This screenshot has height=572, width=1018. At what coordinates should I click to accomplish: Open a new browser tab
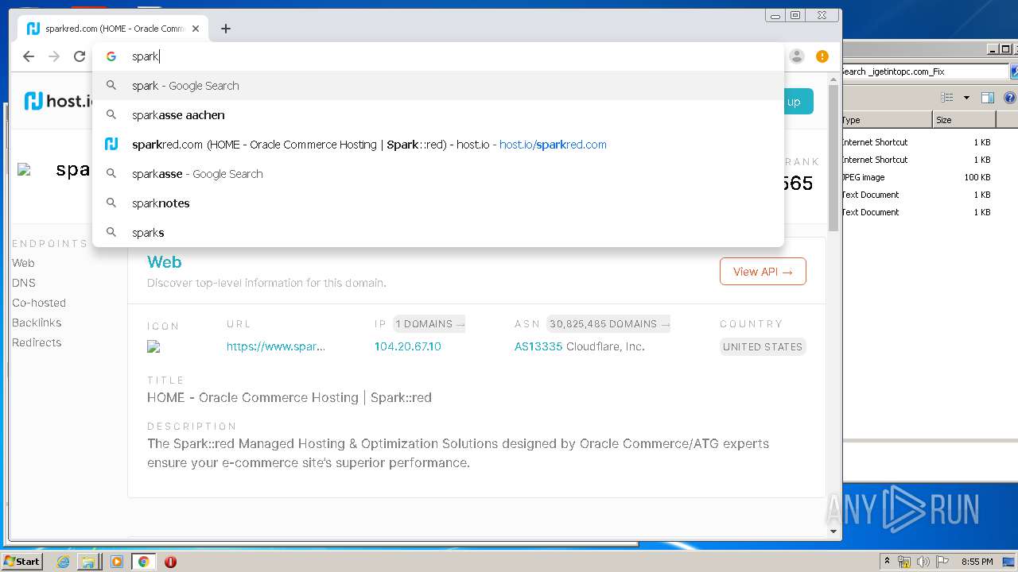tap(226, 29)
